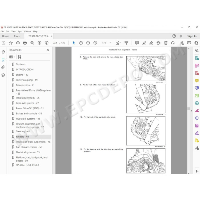Choose the selection arrow tool
The image size is (200, 200).
[x=74, y=43]
